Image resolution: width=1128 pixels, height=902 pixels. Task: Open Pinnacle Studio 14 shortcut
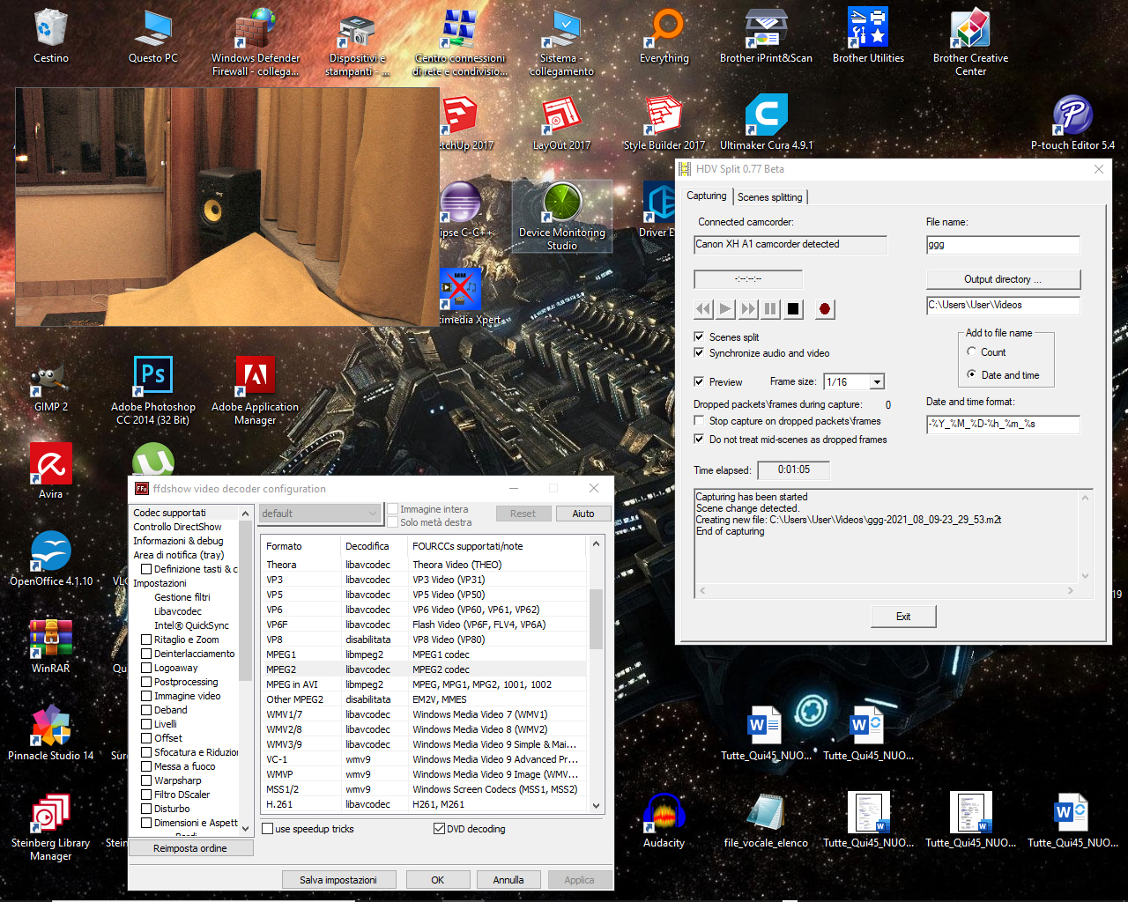50,728
